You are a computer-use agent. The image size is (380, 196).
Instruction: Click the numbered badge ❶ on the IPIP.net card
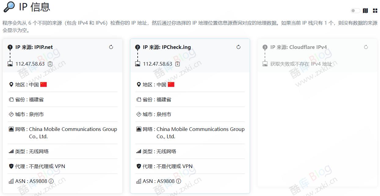[9, 47]
